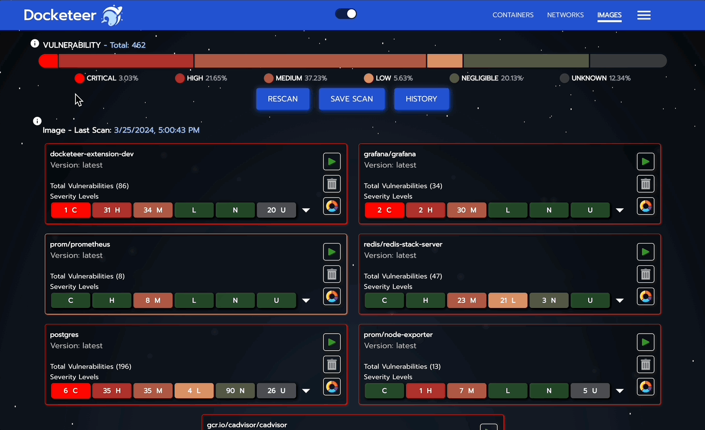Delete the postgres image
Image resolution: width=705 pixels, height=430 pixels.
(x=332, y=364)
